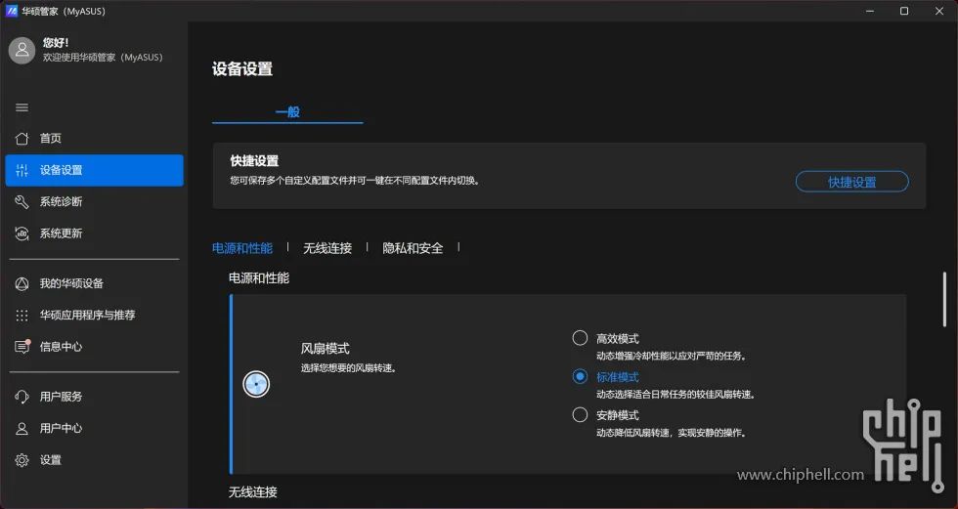Image resolution: width=958 pixels, height=509 pixels.
Task: Click description 动态降低风扇转速，实现安静的操作
Action: click(672, 433)
